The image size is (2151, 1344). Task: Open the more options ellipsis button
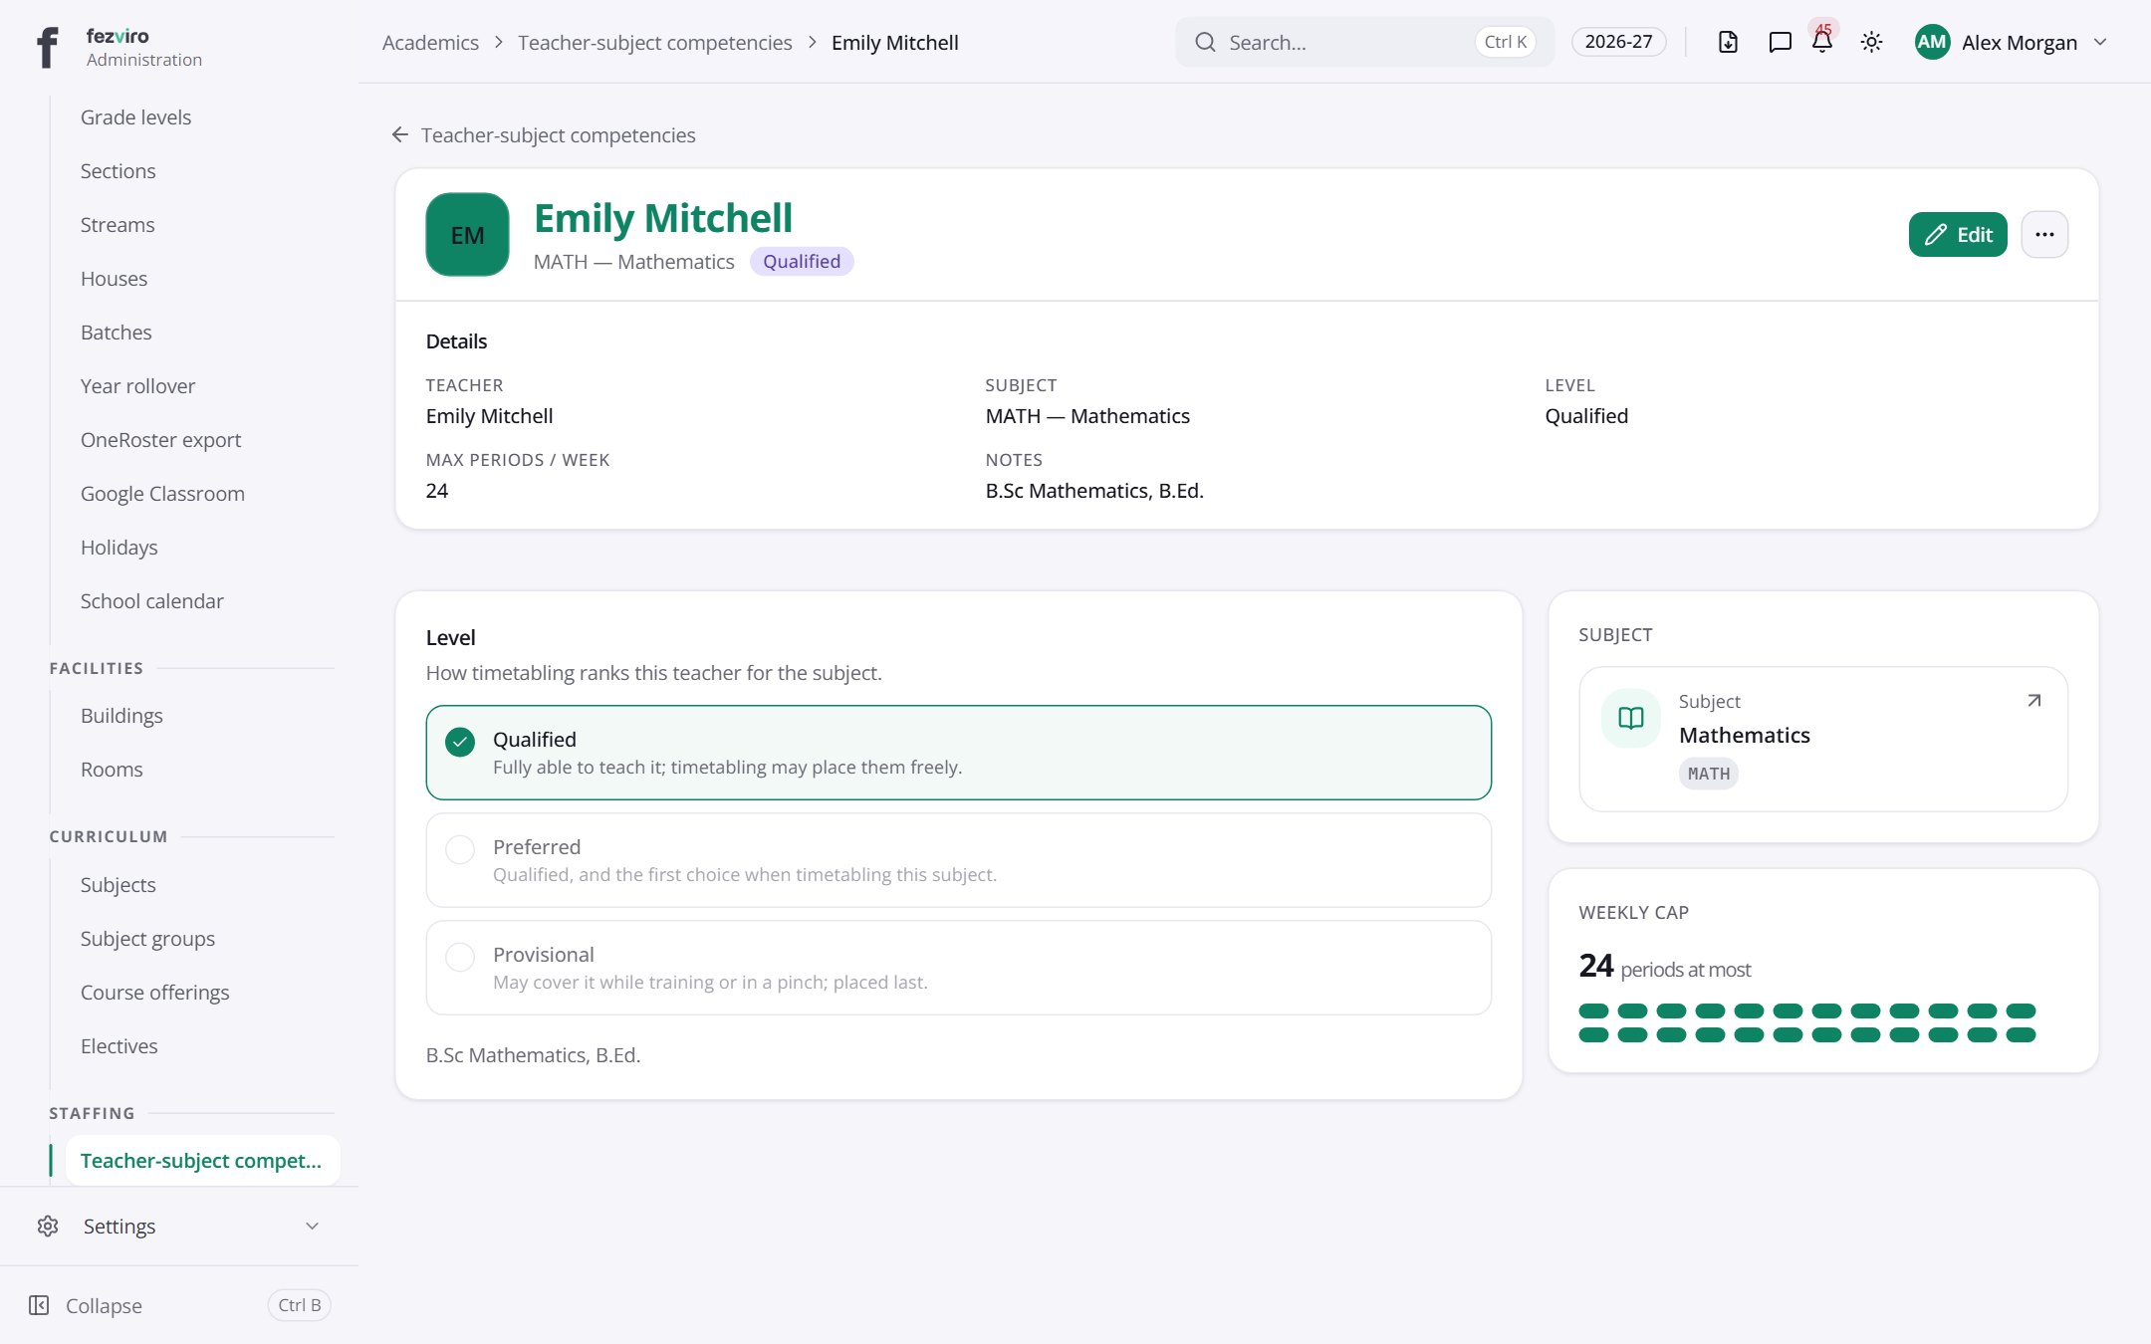click(2044, 234)
